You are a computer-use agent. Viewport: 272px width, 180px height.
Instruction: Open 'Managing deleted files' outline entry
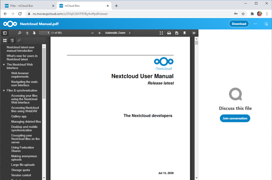pyautogui.click(x=26, y=122)
